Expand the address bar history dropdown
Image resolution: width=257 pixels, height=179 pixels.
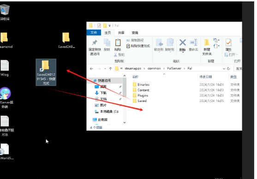pos(224,69)
